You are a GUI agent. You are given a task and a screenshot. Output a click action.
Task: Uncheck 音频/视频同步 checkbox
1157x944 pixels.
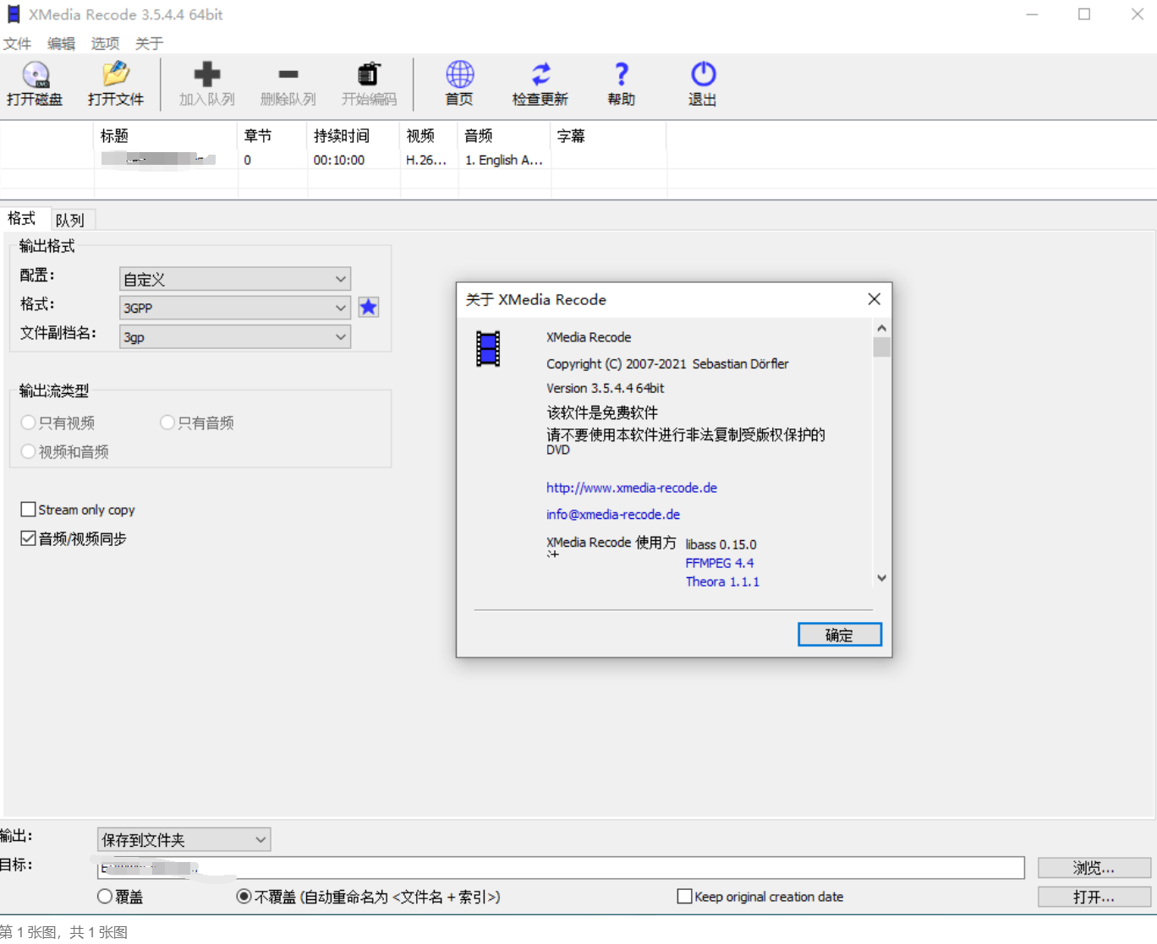pos(29,538)
